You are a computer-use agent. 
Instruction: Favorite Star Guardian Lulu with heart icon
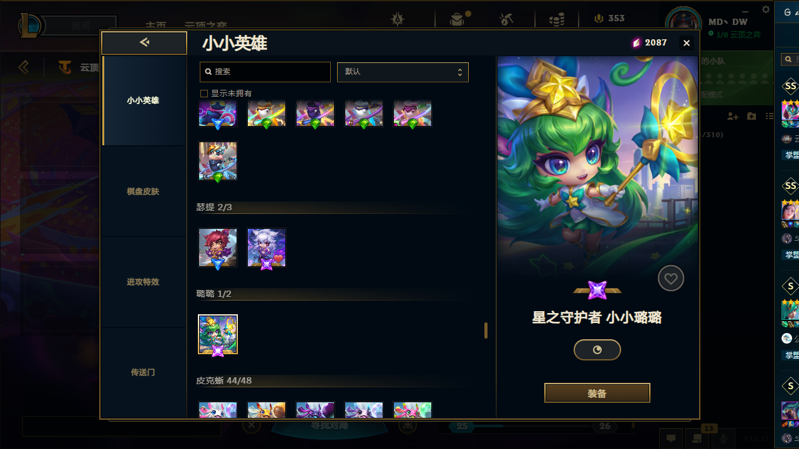(671, 279)
